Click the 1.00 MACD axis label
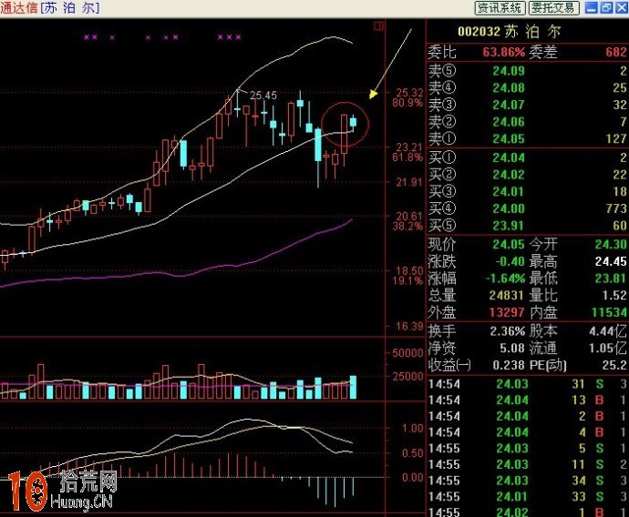Screen dimensions: 629x517 413,429
